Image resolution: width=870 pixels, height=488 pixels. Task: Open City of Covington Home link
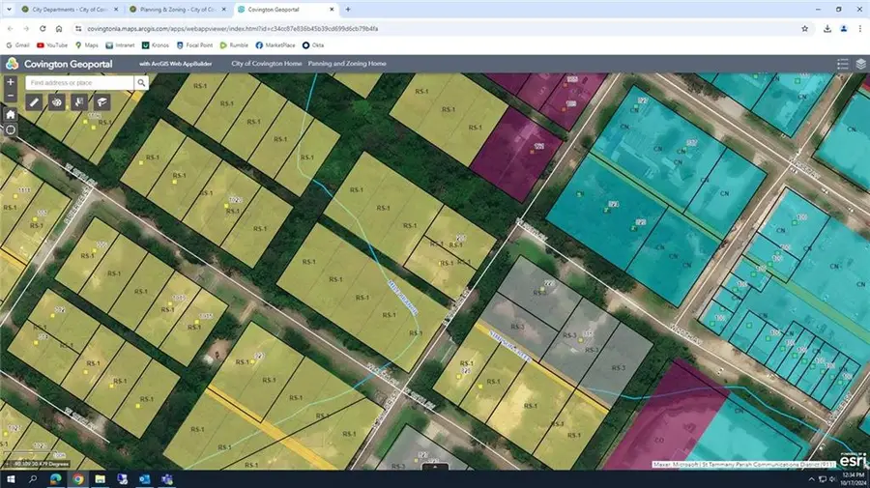click(x=265, y=63)
